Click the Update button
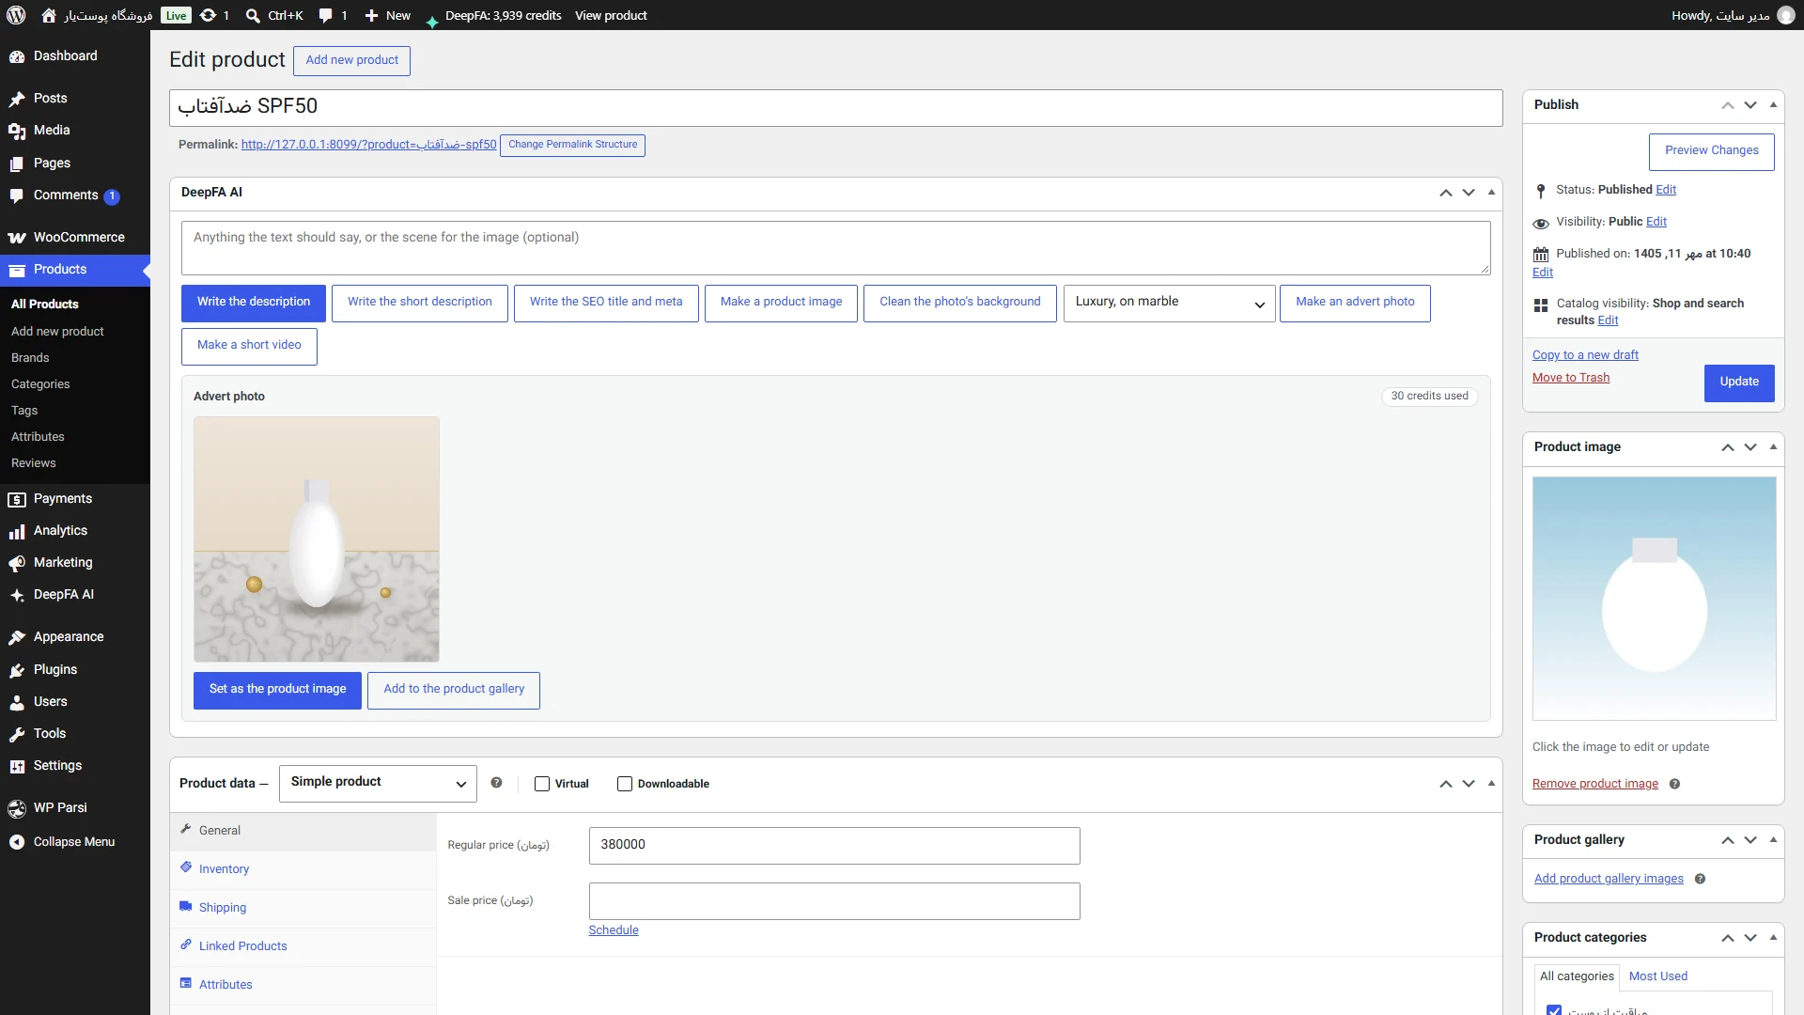The height and width of the screenshot is (1015, 1804). click(1739, 383)
